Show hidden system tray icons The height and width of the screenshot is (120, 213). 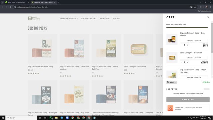tap(189, 118)
